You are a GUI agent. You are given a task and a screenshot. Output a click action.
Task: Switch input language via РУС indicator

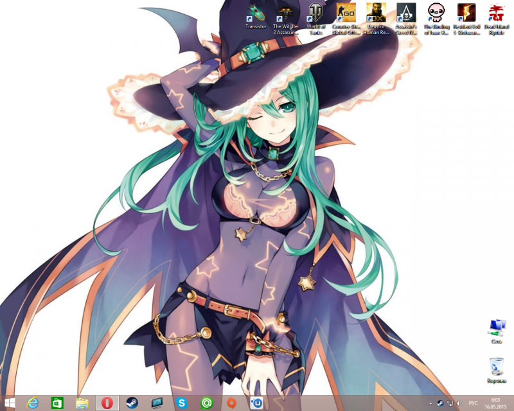pos(474,403)
